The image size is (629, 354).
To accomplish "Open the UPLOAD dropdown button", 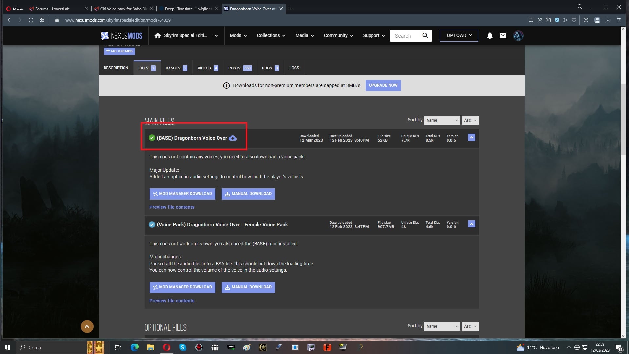I will click(459, 36).
